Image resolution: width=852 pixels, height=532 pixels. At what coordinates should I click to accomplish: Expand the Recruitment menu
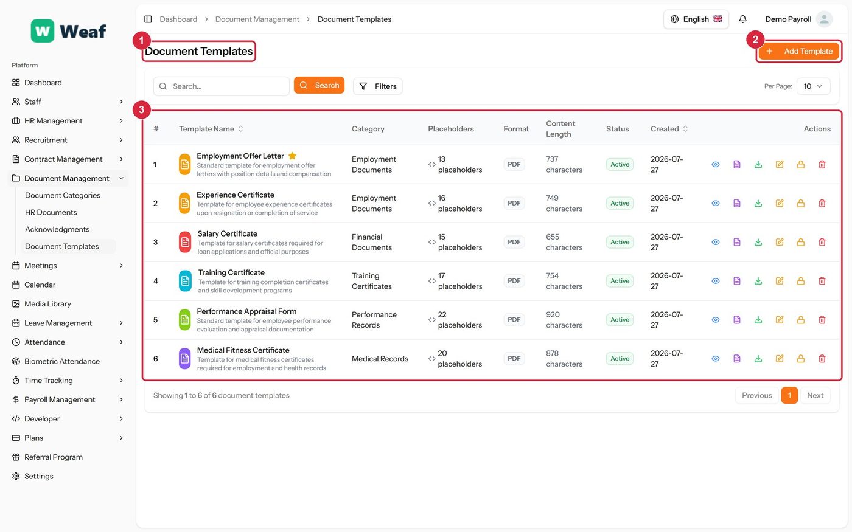67,140
